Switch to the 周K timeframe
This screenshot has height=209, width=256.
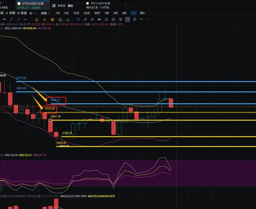[142, 13]
